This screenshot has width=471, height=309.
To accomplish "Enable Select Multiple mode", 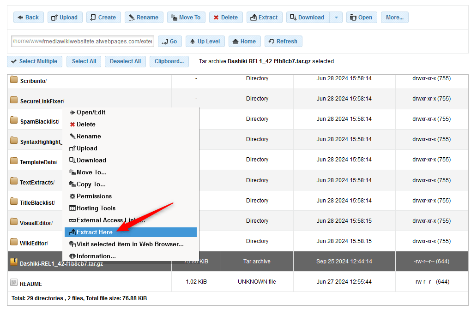I will [x=34, y=61].
